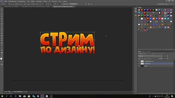Click the layer Opacity value field
Viewport: 175px width, 98px height.
point(165,56)
